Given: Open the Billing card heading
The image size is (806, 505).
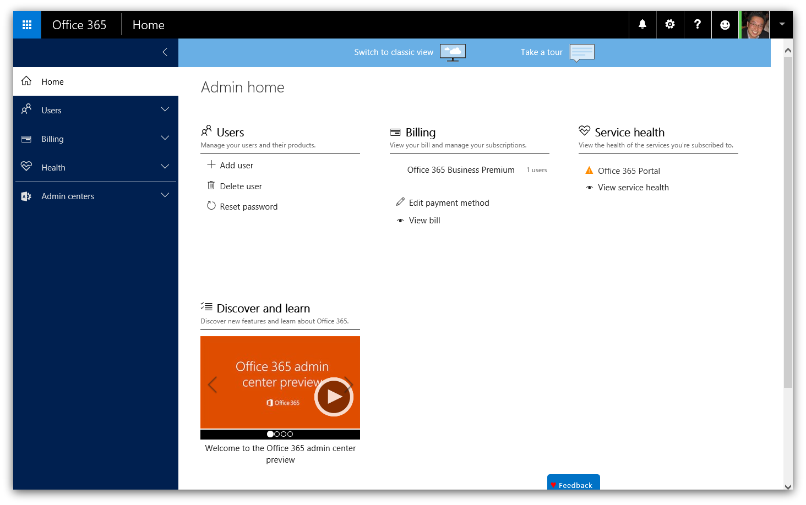Looking at the screenshot, I should [x=421, y=132].
